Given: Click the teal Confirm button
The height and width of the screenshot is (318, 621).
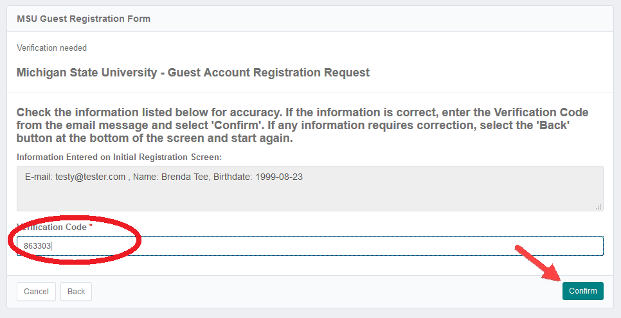Looking at the screenshot, I should [582, 291].
